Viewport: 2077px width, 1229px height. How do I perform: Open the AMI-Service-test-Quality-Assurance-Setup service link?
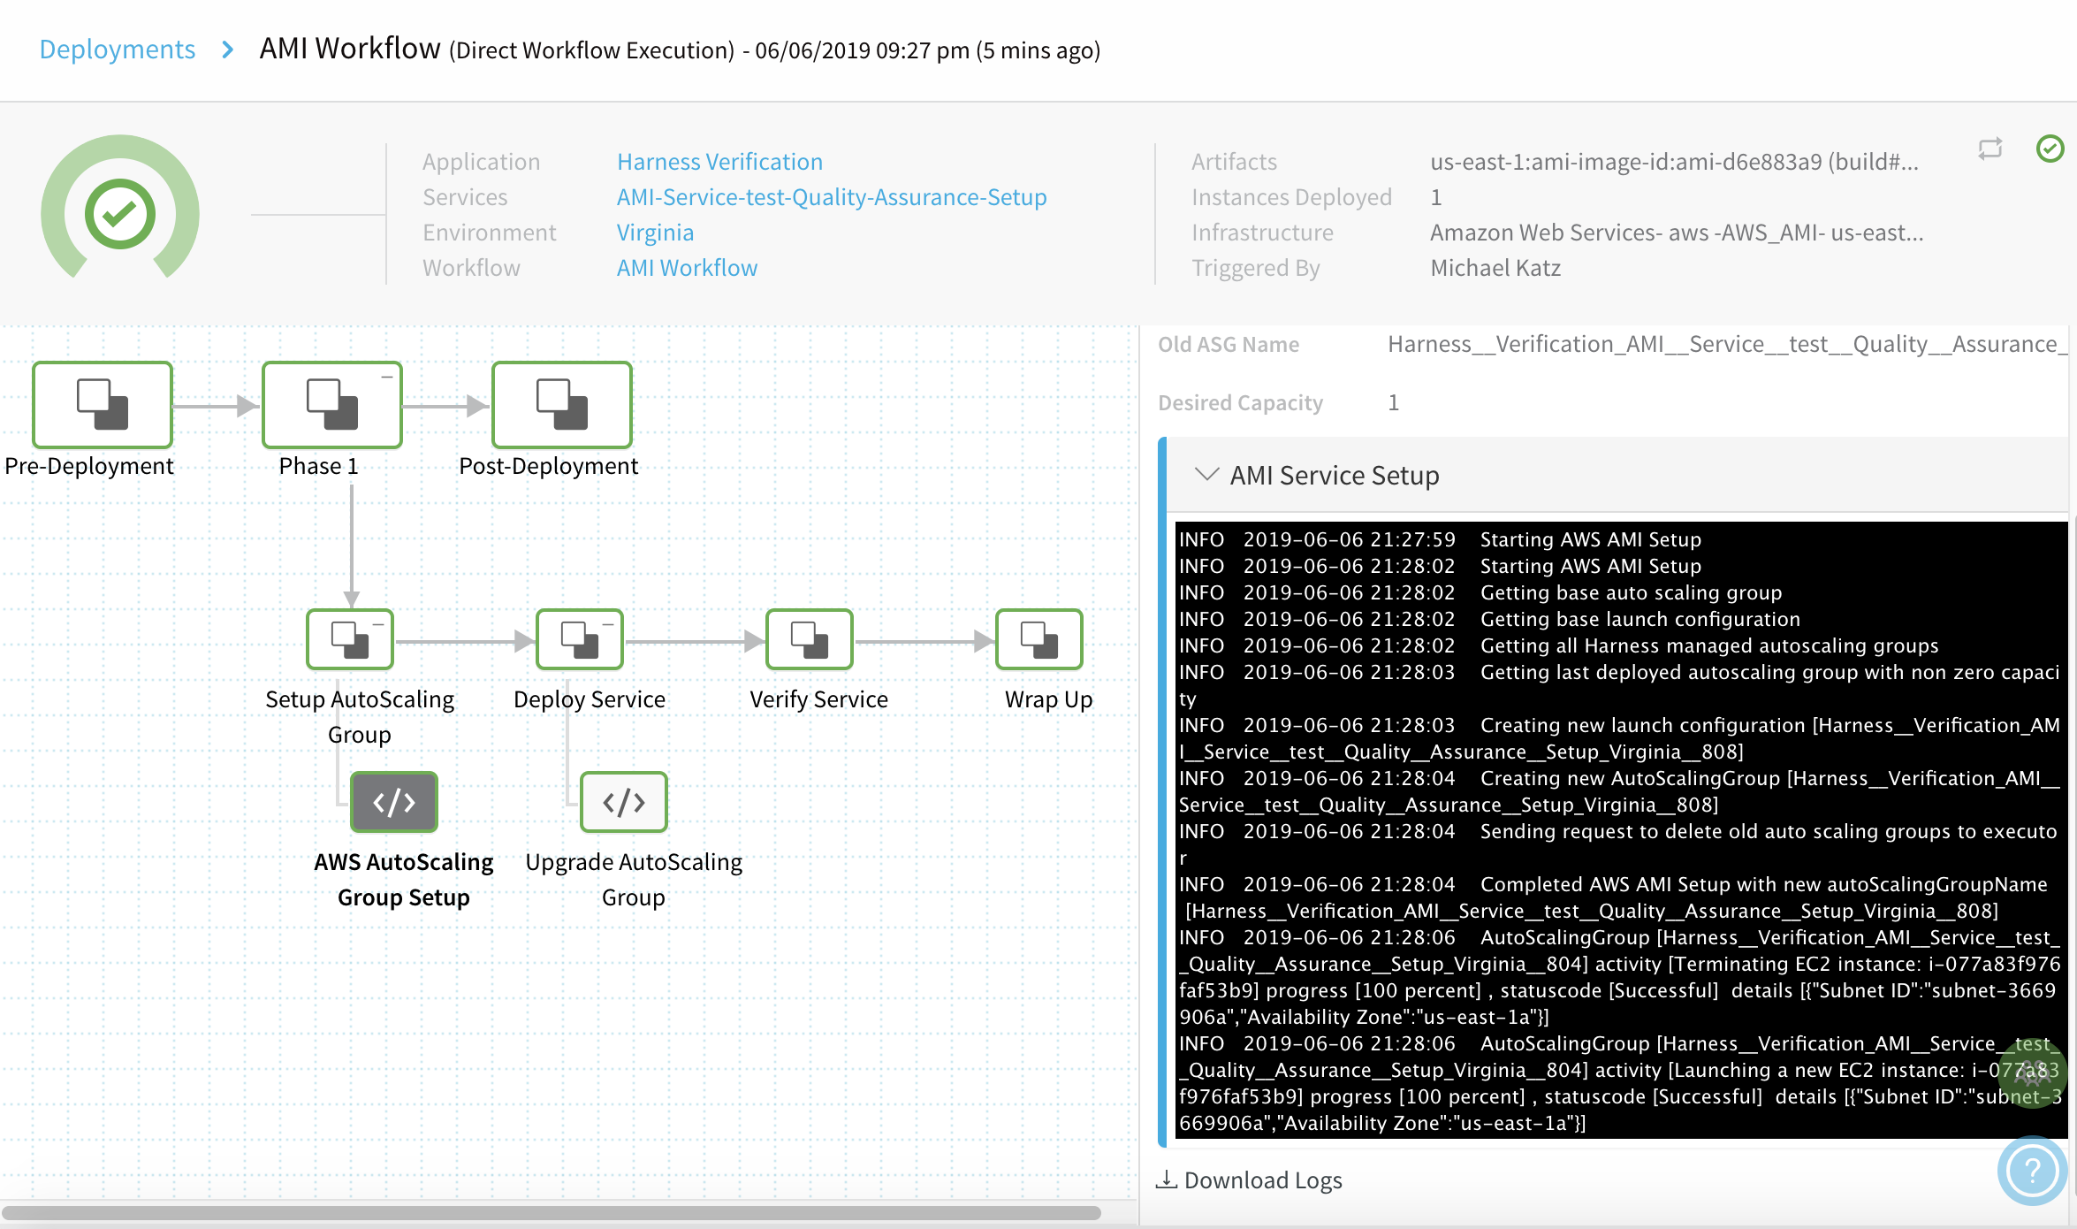832,197
